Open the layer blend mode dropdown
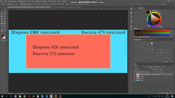This screenshot has height=98, width=175. [x=142, y=70]
